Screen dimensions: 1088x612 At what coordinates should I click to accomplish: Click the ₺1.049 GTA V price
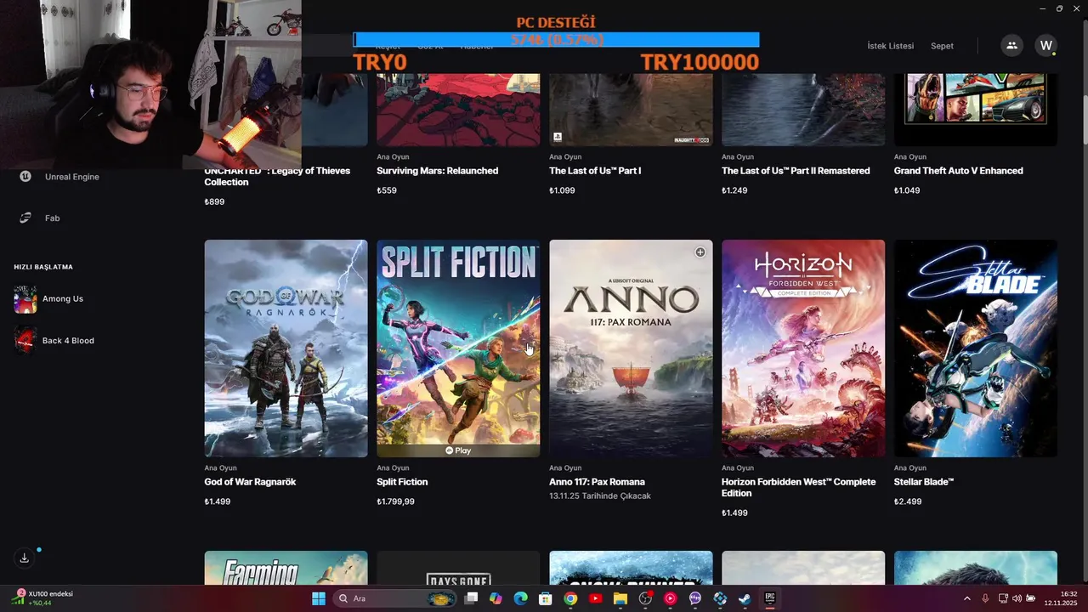coord(907,190)
